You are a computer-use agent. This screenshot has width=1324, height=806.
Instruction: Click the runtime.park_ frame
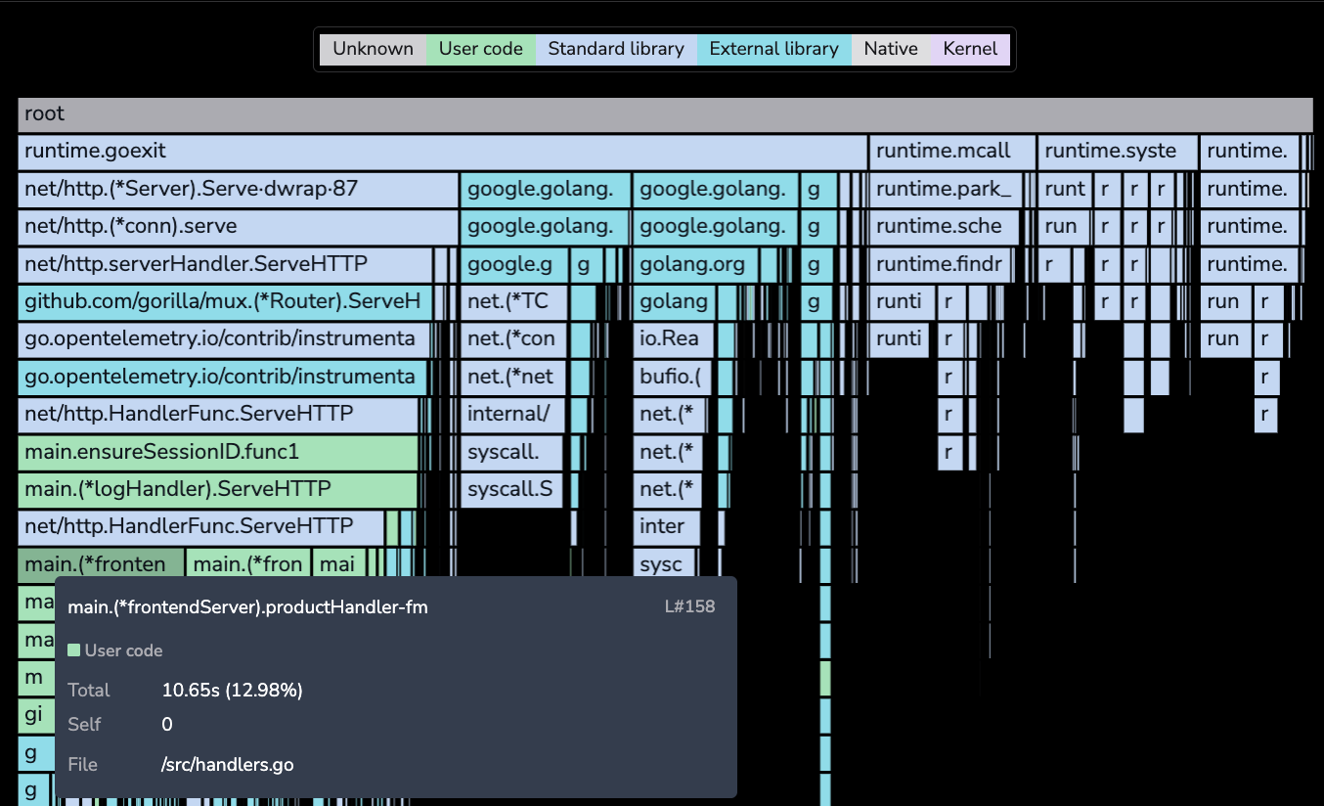click(x=945, y=190)
